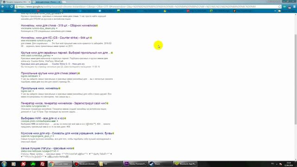The height and width of the screenshot is (167, 297).
Task: Reload the Google results page
Action: [12, 6]
